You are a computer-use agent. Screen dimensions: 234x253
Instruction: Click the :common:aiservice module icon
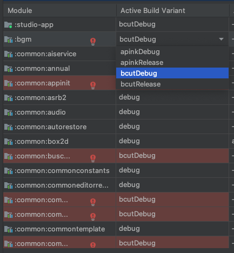8,54
